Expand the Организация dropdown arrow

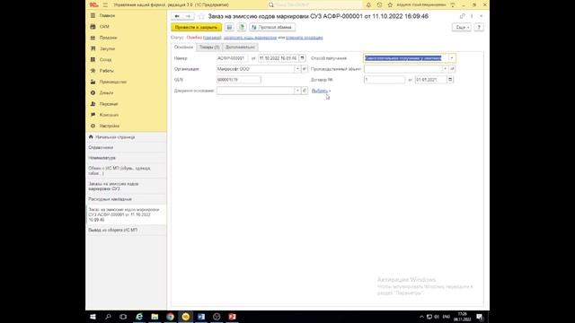pos(297,69)
